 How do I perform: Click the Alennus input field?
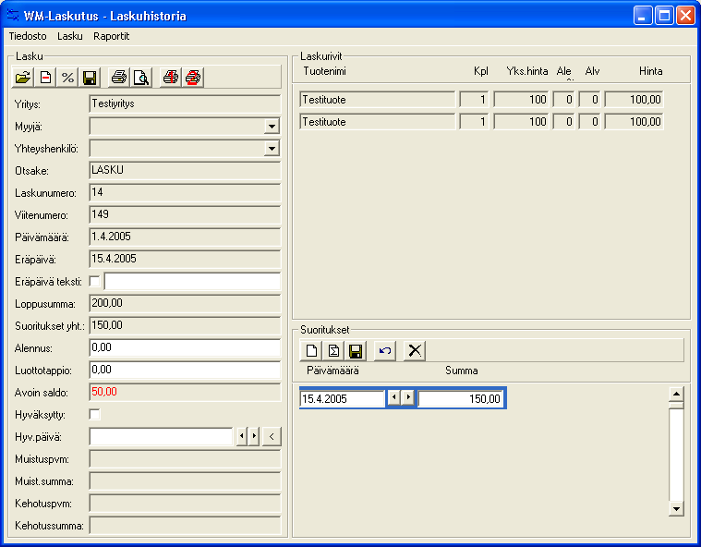(x=185, y=348)
